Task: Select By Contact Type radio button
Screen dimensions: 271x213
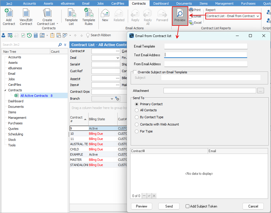Action: (137, 117)
